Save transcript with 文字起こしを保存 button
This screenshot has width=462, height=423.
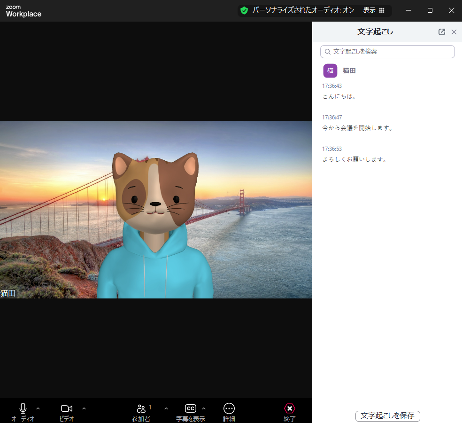coord(387,416)
